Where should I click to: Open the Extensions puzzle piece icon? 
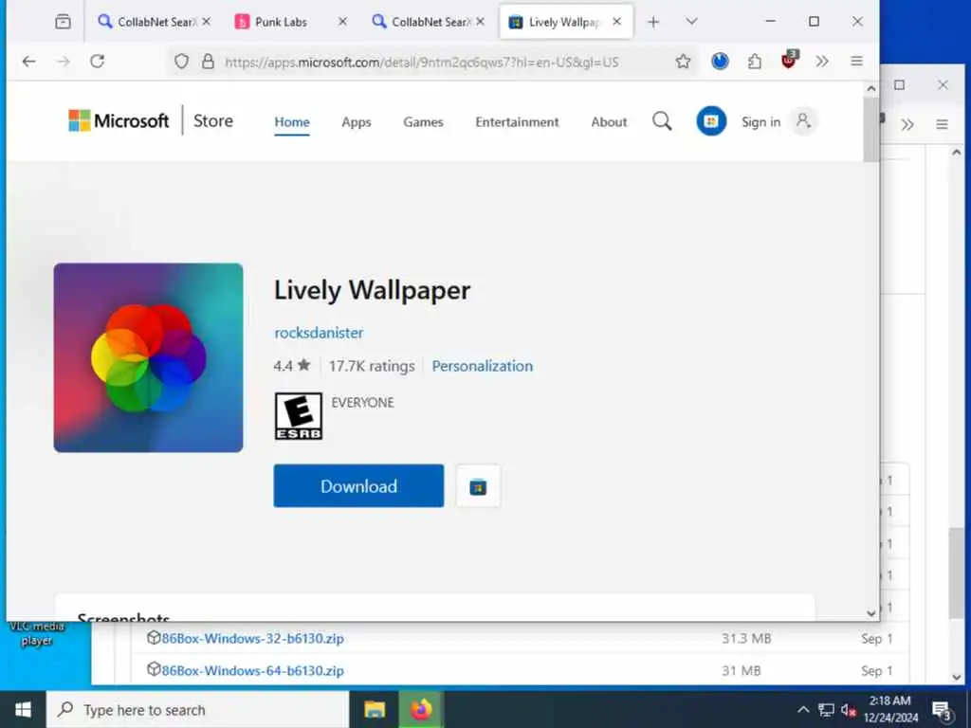click(x=754, y=62)
